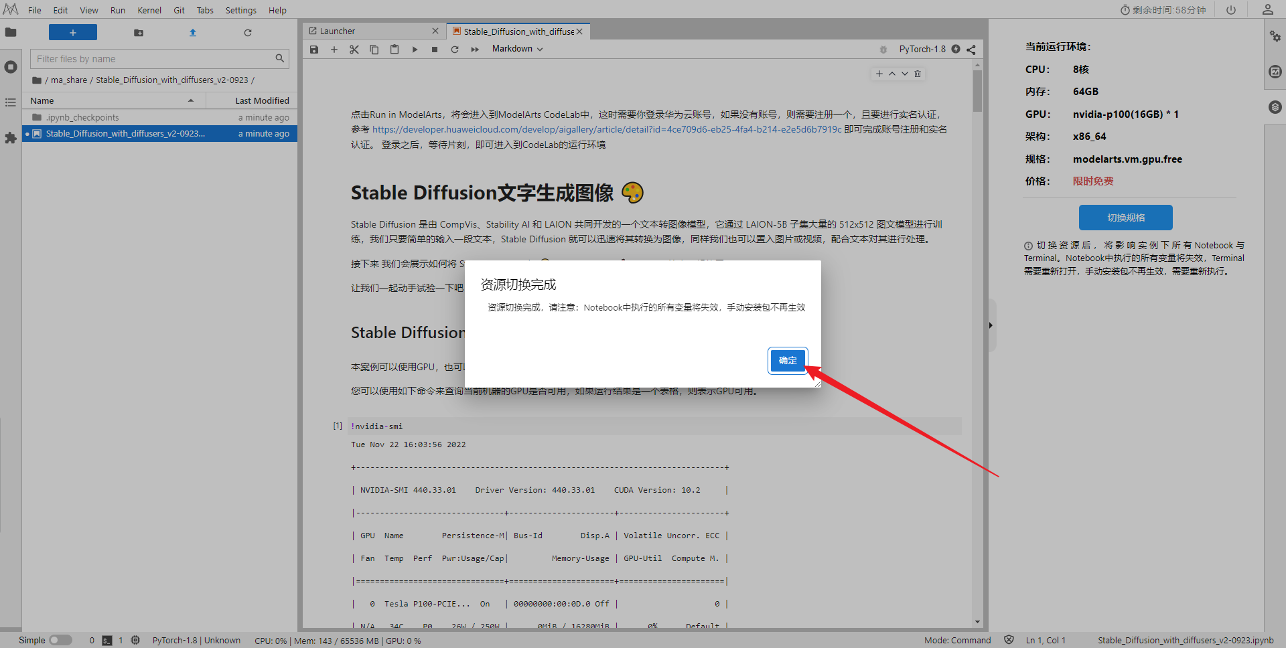
Task: Interrupt the kernel with the stop icon
Action: pyautogui.click(x=435, y=50)
